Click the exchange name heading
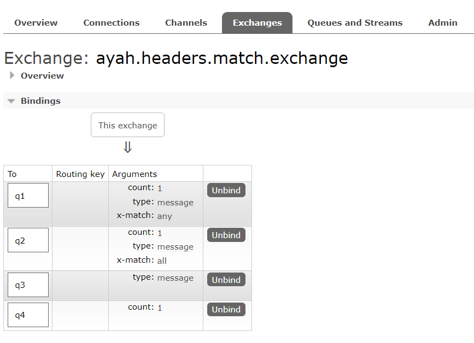 (221, 58)
